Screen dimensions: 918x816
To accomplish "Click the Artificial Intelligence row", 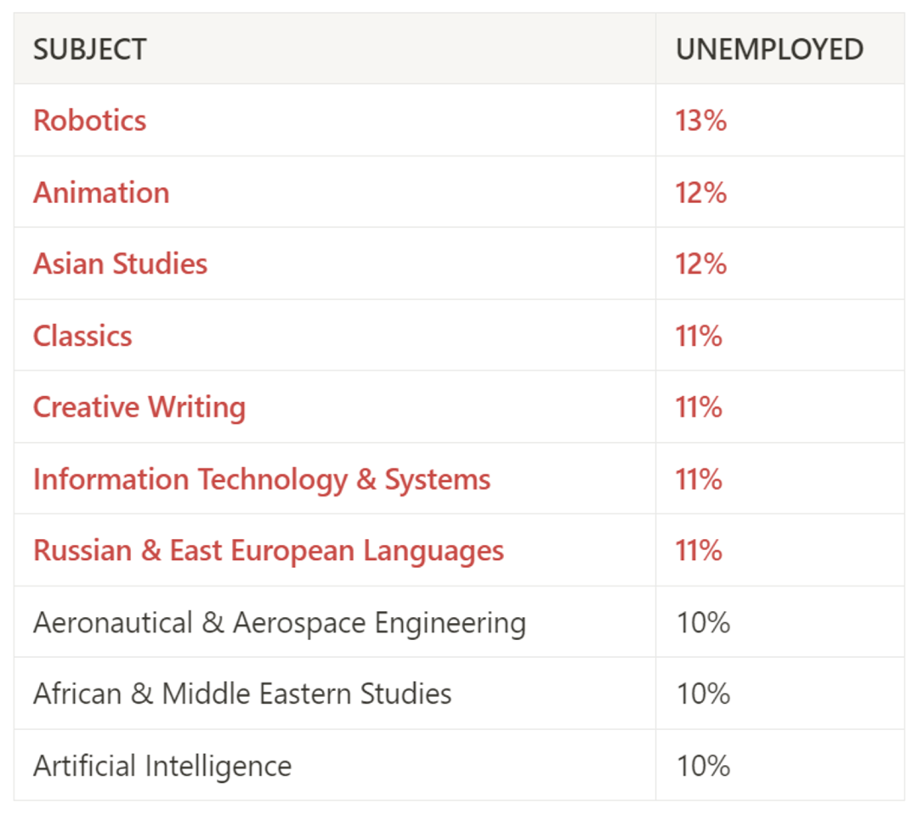I will pyautogui.click(x=459, y=765).
